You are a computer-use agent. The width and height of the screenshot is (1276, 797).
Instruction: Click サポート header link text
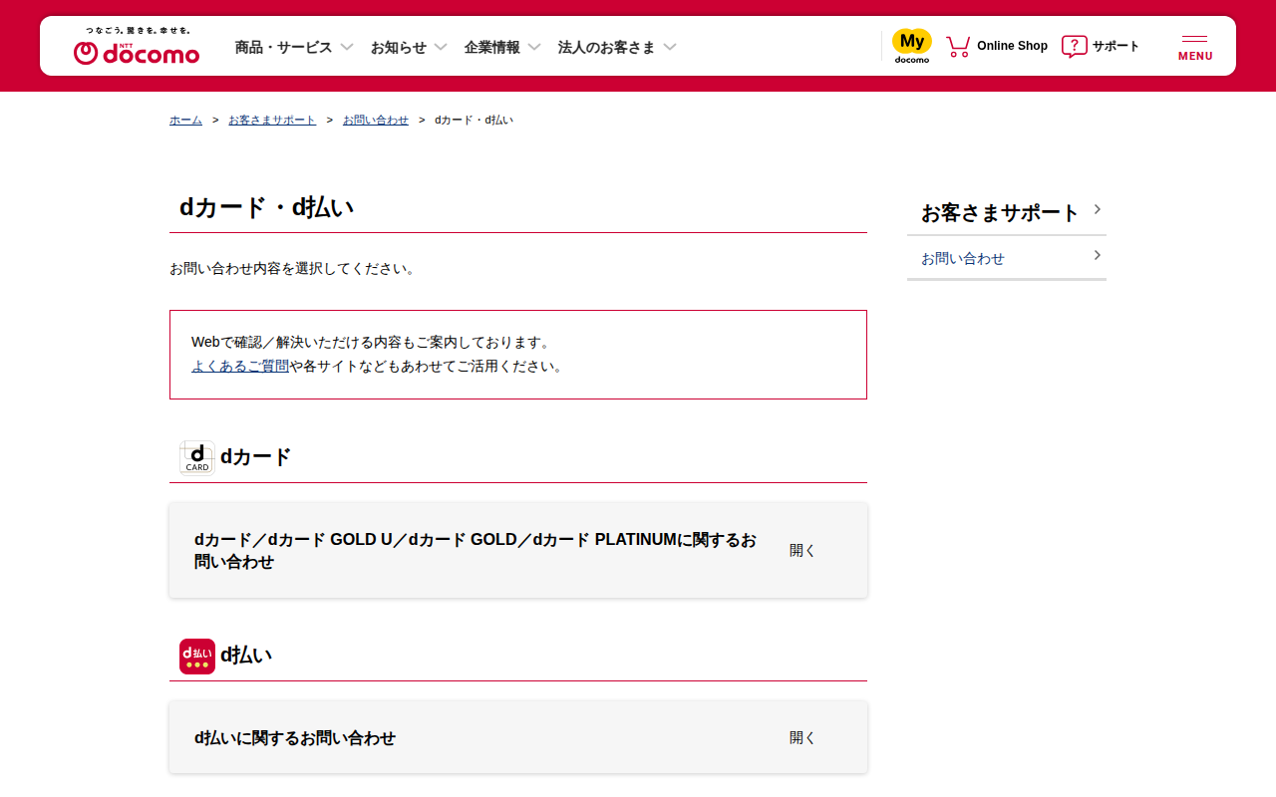1116,46
